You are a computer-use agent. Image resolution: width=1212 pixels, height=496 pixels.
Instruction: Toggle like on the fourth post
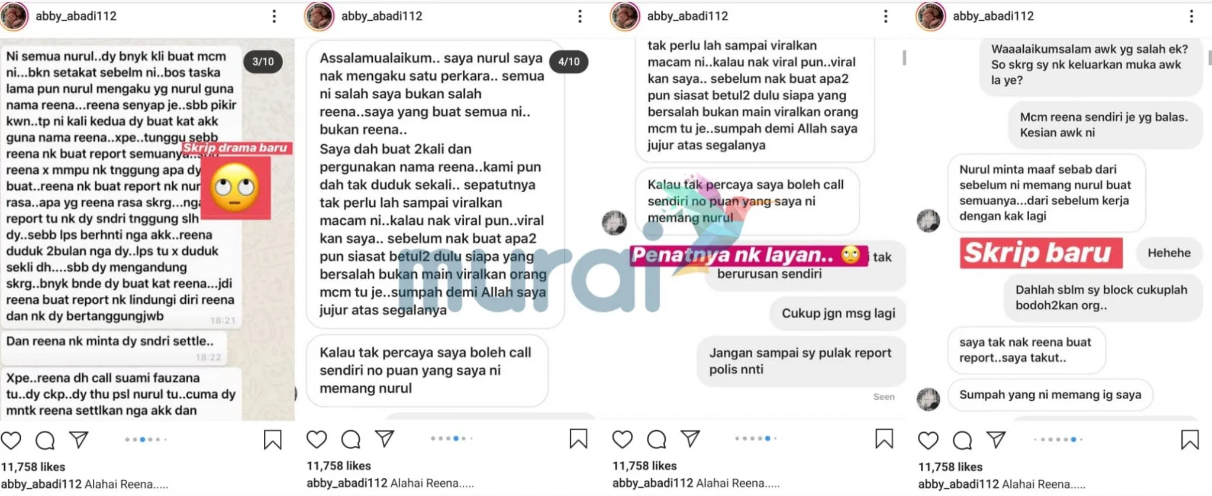click(928, 440)
